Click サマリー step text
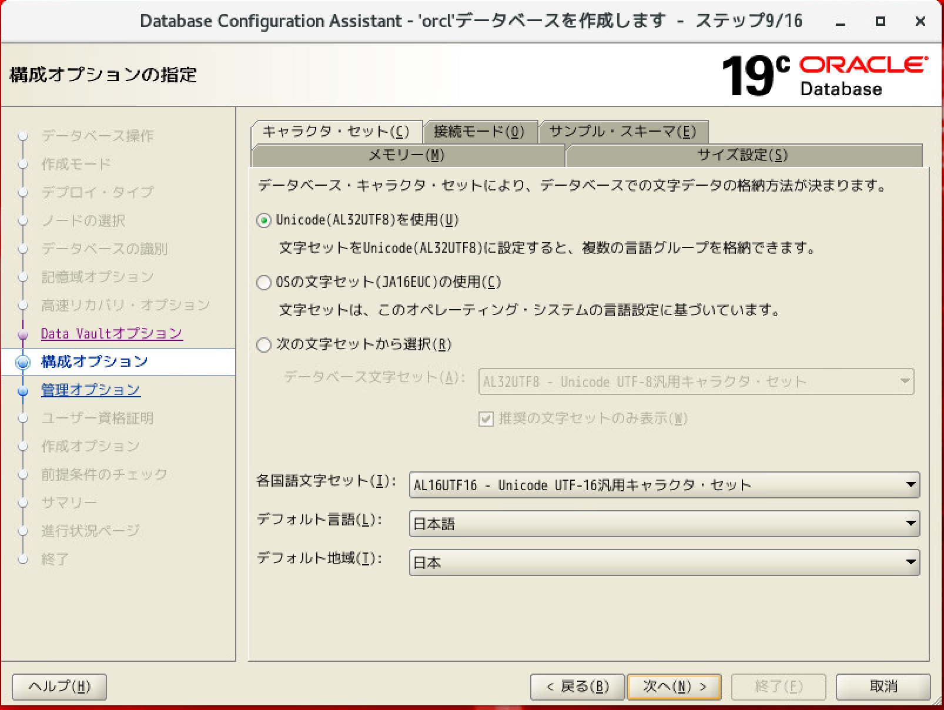The image size is (944, 710). pos(69,503)
